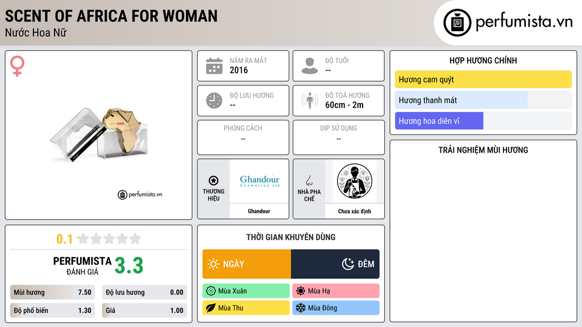
Task: Click the 60cm - 2m sillage value
Action: (x=344, y=105)
